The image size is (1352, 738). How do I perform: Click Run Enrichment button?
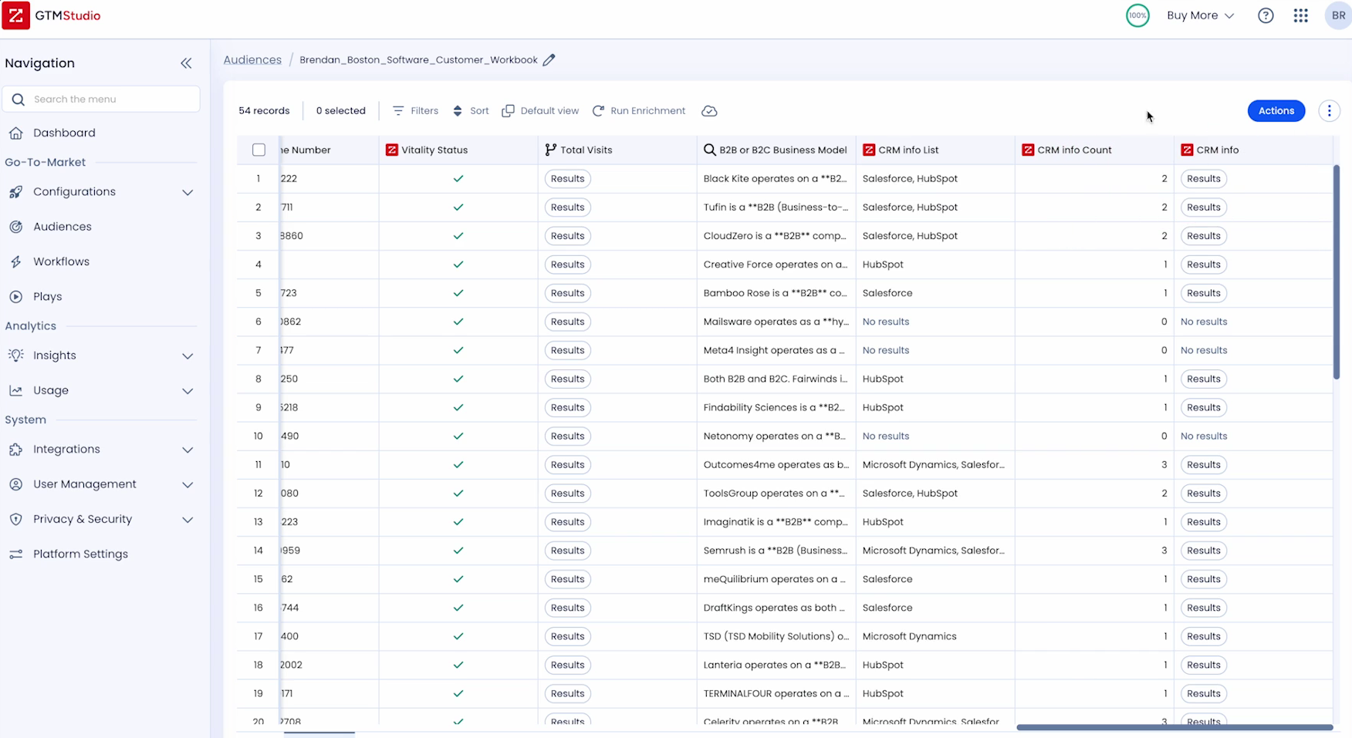click(x=639, y=111)
